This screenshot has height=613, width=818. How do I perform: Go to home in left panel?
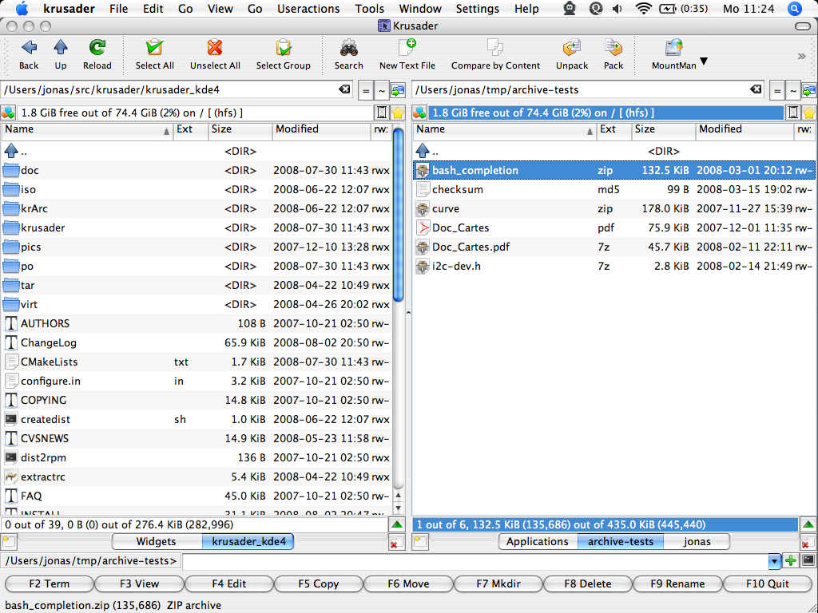coord(382,91)
